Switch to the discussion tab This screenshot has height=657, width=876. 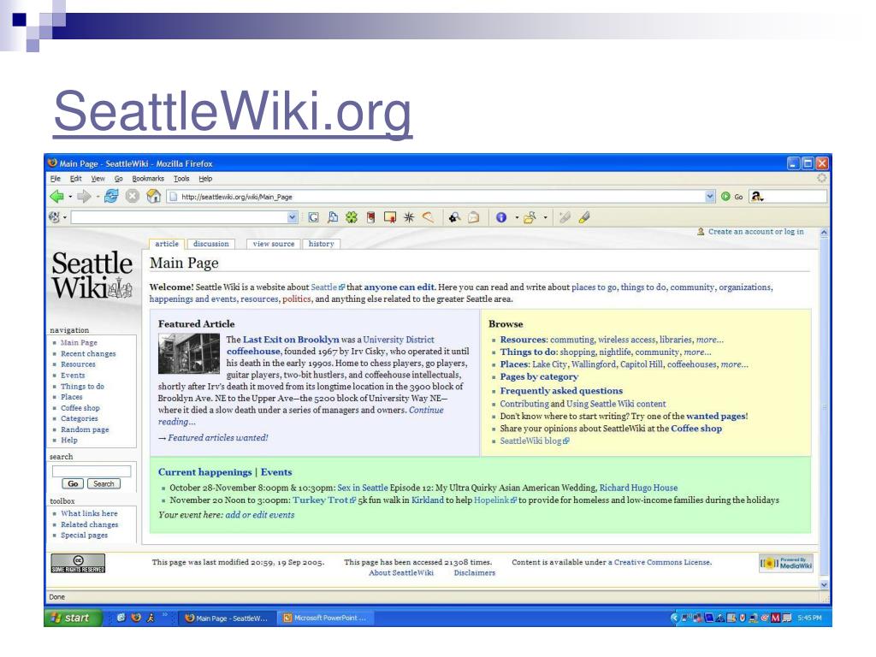coord(210,244)
